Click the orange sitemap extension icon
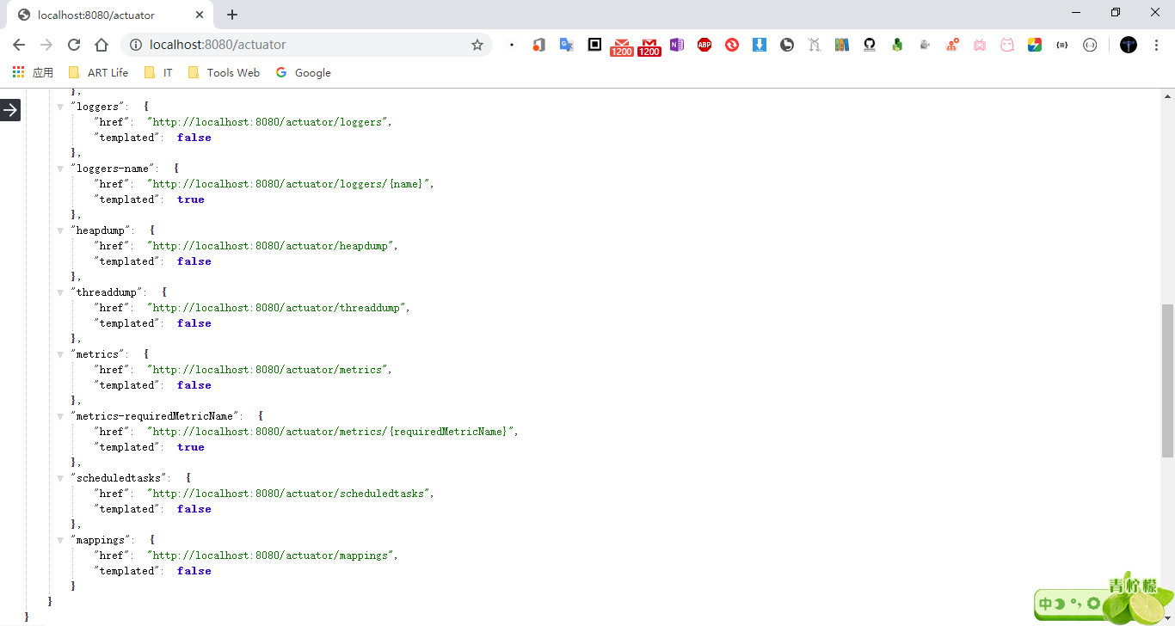1175x626 pixels. [952, 45]
